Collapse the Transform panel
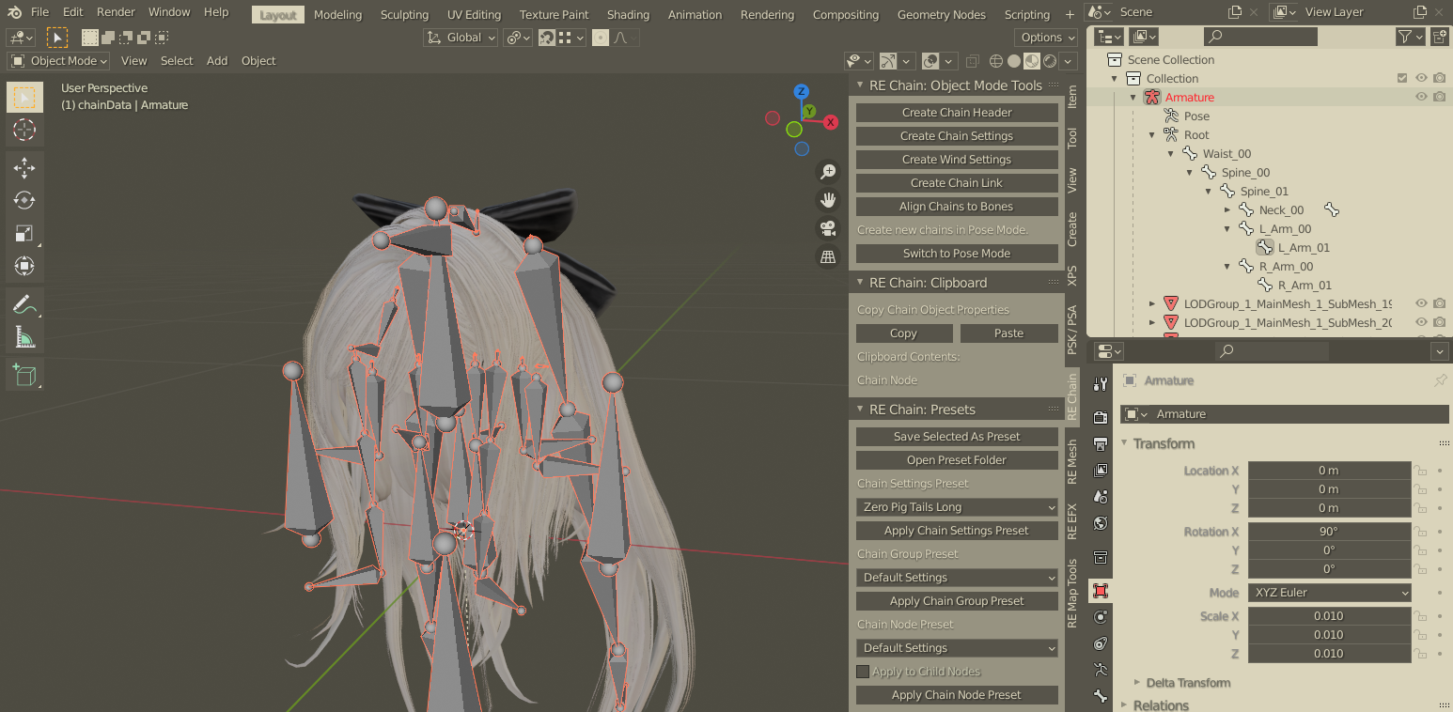This screenshot has width=1453, height=712. tap(1126, 443)
